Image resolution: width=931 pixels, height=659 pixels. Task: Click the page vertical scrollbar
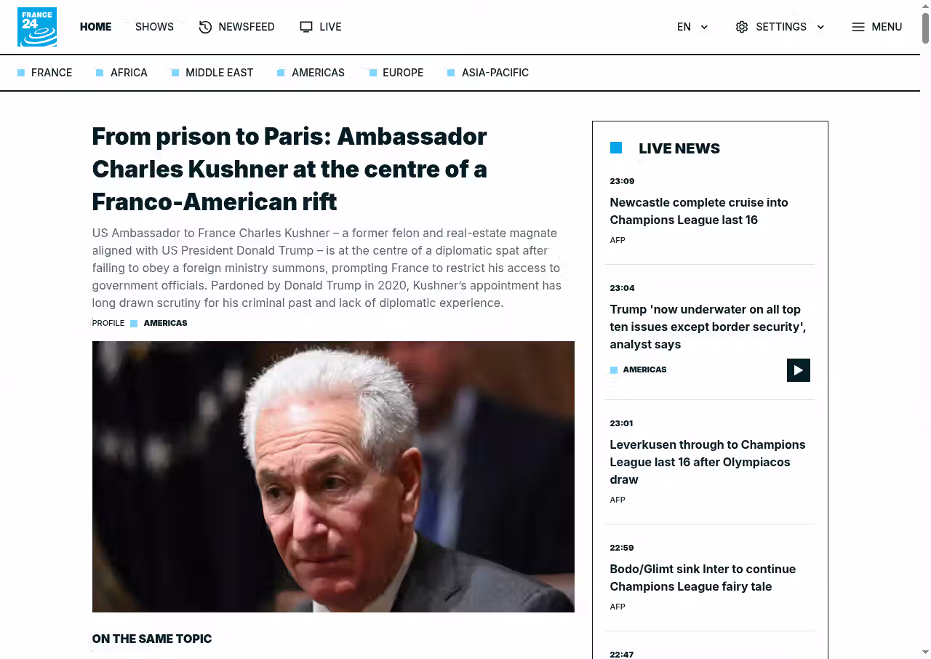(x=925, y=329)
